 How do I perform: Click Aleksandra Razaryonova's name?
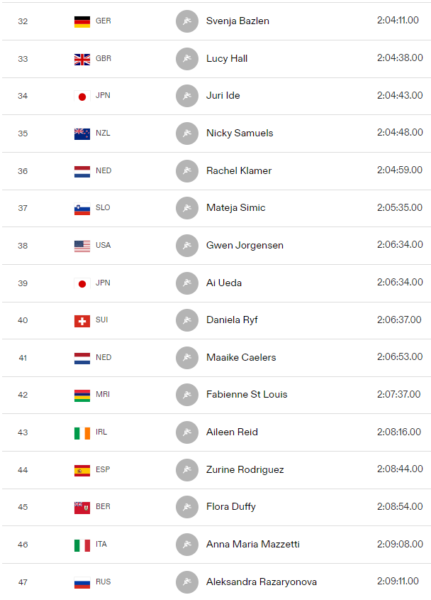coord(262,582)
